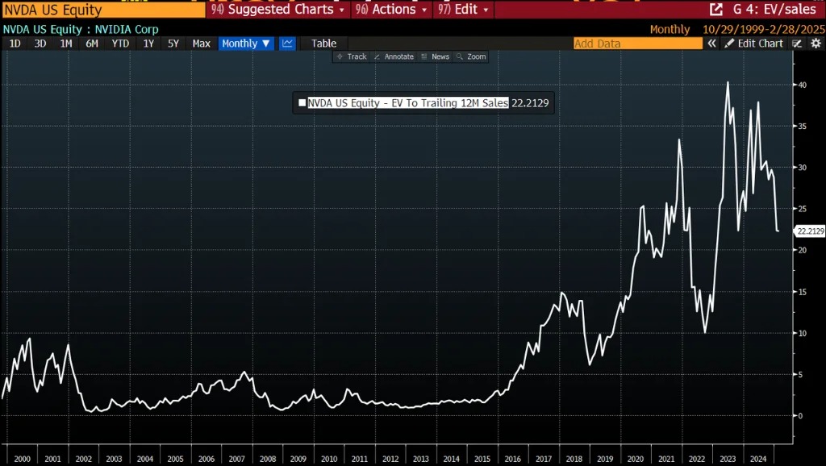
Task: Switch to the Table view
Action: tap(323, 44)
